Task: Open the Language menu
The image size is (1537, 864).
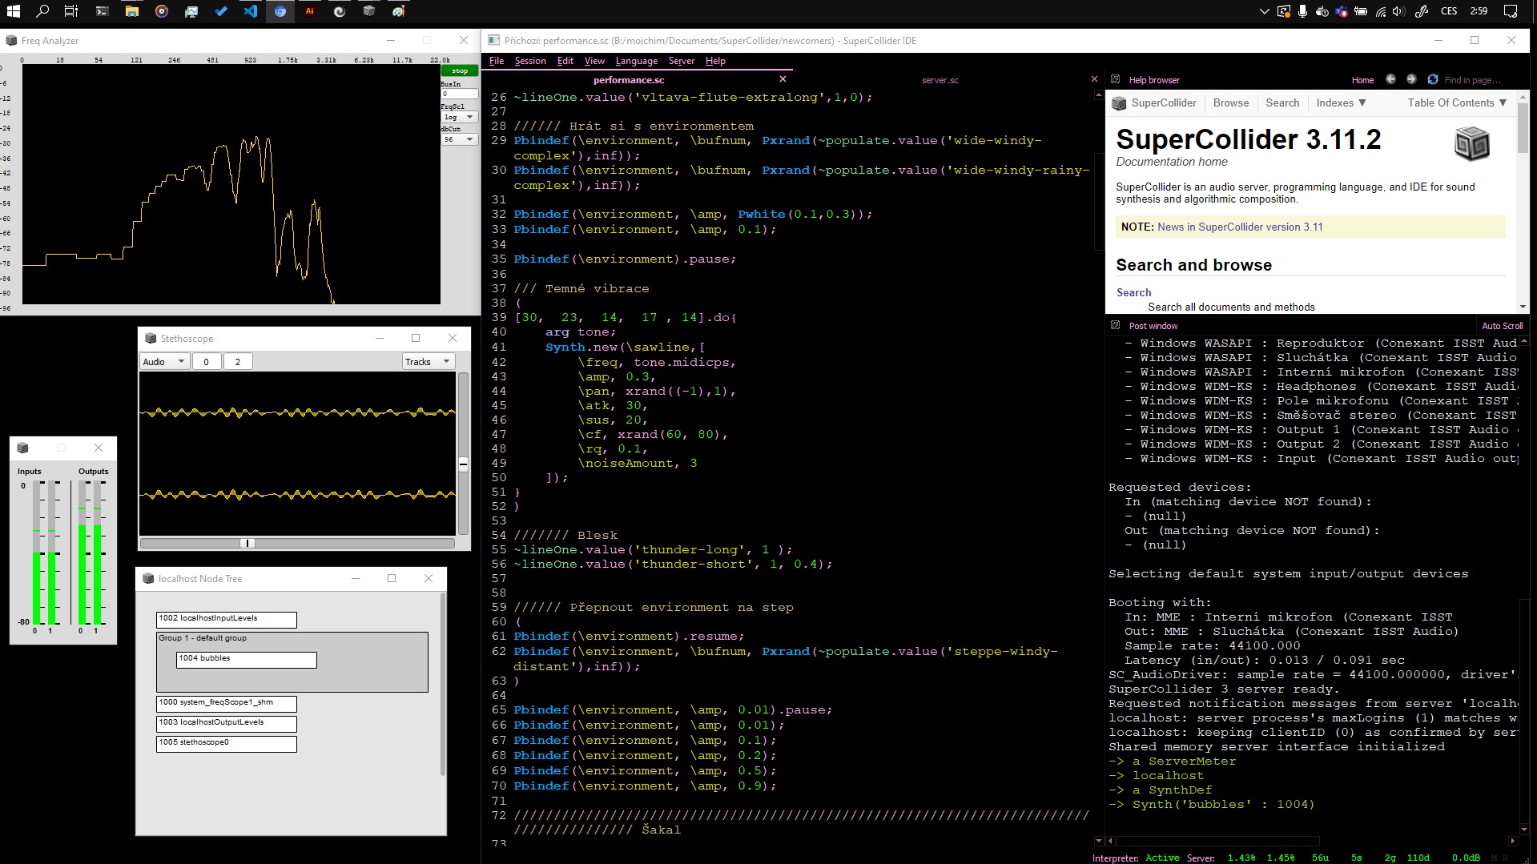Action: [x=636, y=61]
